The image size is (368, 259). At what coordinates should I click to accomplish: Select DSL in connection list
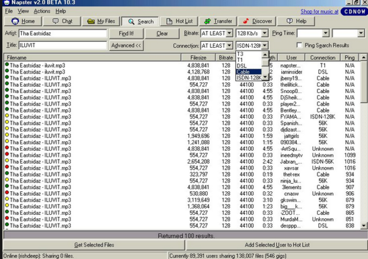coord(248,66)
